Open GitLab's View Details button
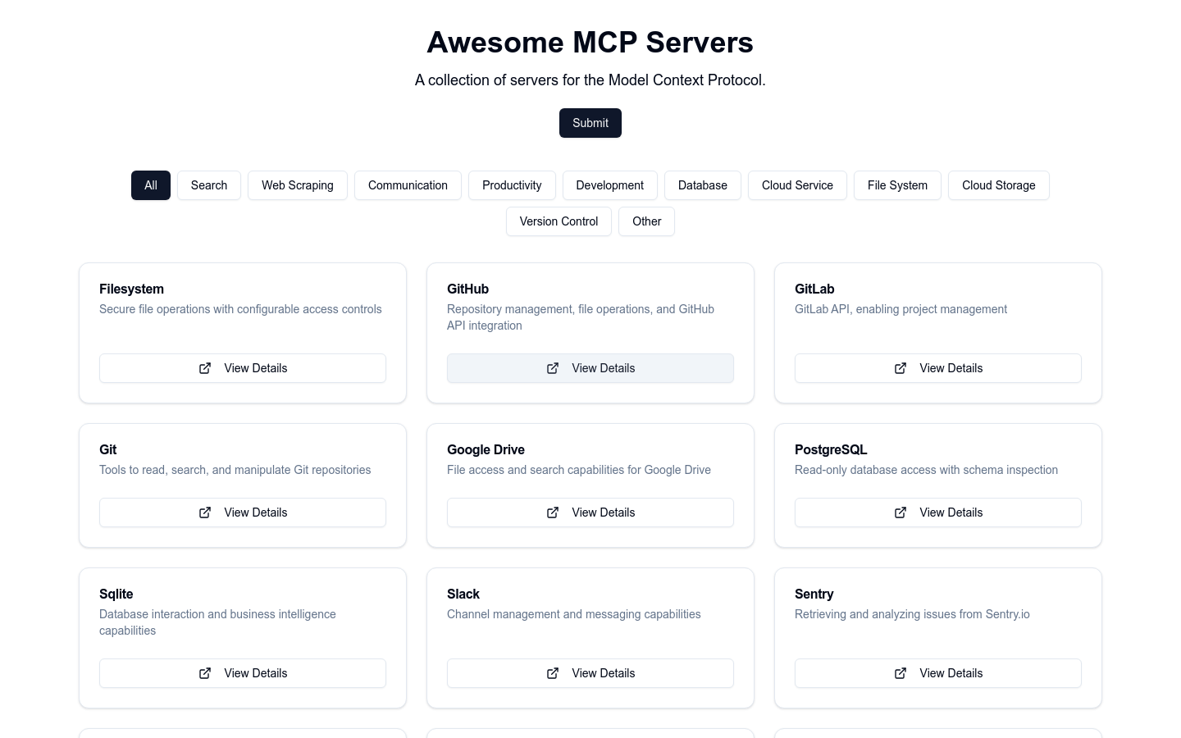1181x738 pixels. [938, 368]
